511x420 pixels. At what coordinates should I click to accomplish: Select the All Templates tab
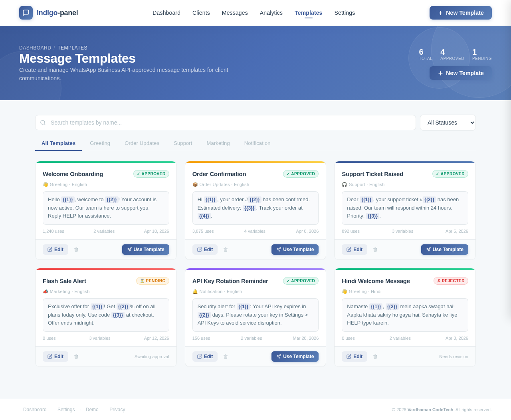[58, 143]
